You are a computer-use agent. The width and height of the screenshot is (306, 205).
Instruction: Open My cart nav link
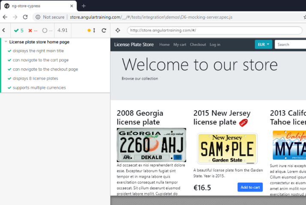(180, 44)
